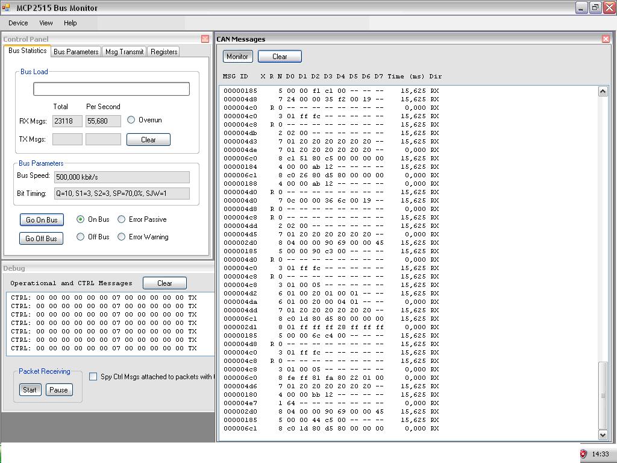The height and width of the screenshot is (463, 617).
Task: Select message row 000004e7
Action: click(x=331, y=403)
